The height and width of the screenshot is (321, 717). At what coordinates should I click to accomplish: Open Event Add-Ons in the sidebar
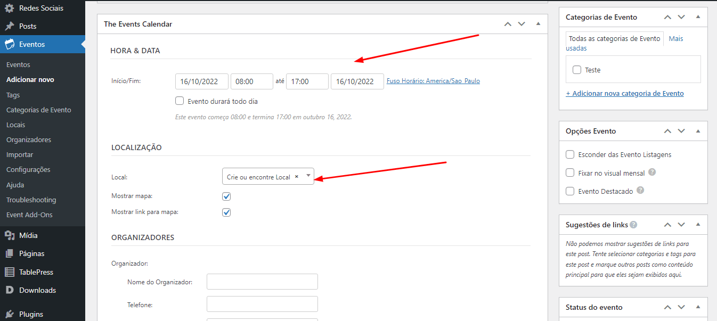pyautogui.click(x=29, y=215)
